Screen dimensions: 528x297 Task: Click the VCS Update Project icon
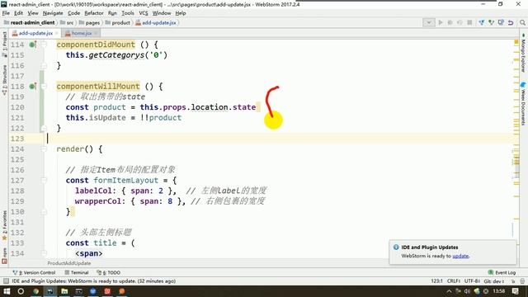pos(482,22)
